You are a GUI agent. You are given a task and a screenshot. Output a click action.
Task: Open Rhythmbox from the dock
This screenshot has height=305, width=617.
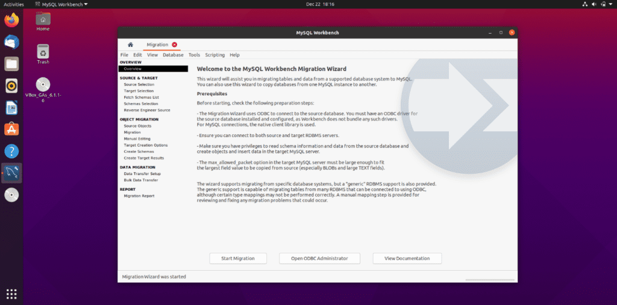pyautogui.click(x=11, y=85)
